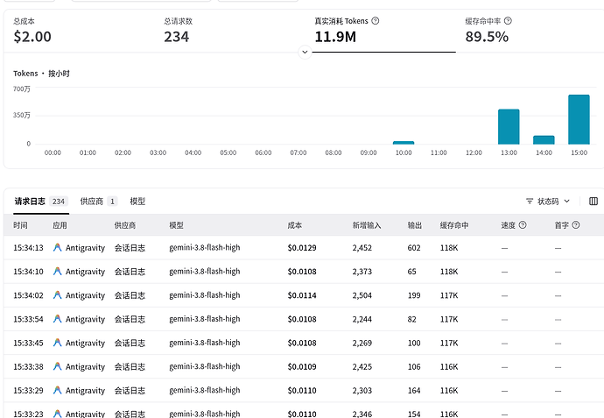
Task: Click new input value 2,373
Action: 362,272
